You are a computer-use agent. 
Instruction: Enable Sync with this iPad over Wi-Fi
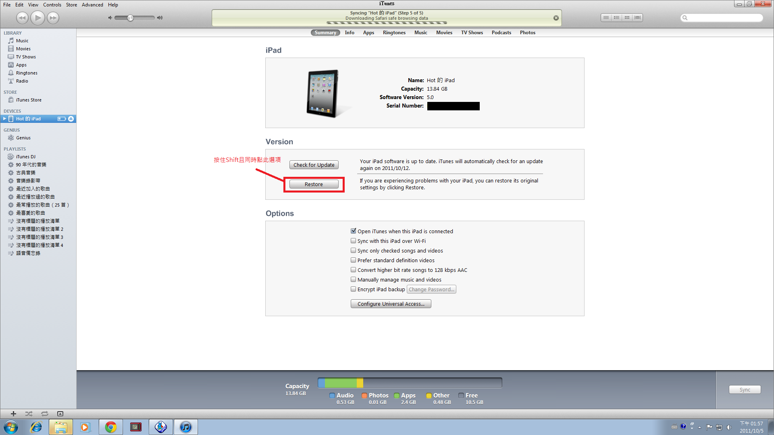coord(354,241)
